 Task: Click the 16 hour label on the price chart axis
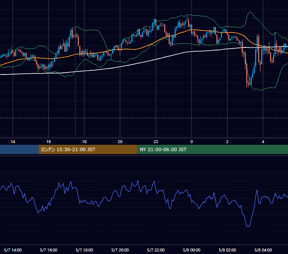point(48,142)
